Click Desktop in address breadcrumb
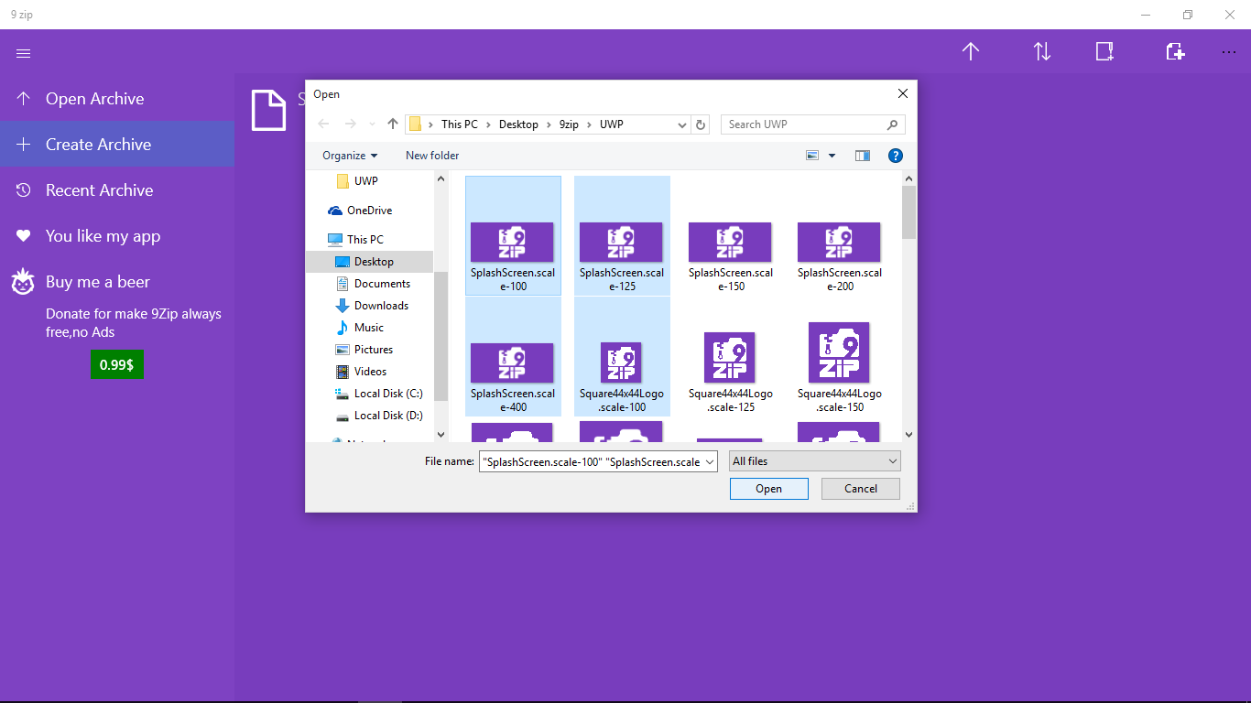 pyautogui.click(x=518, y=124)
